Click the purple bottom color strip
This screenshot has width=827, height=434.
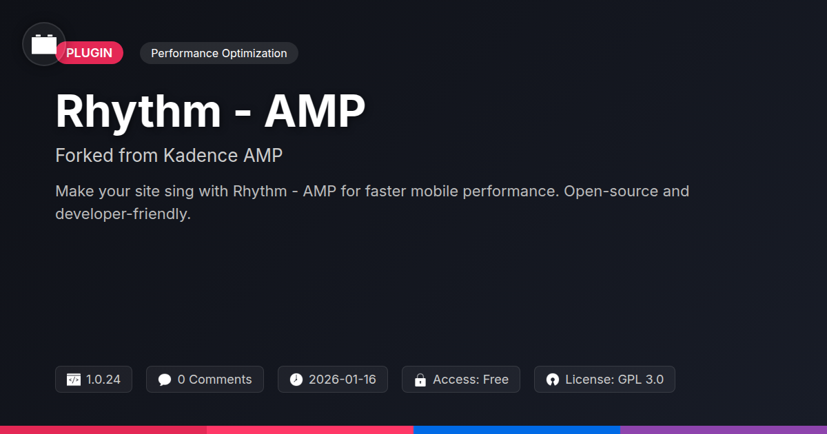click(x=724, y=429)
